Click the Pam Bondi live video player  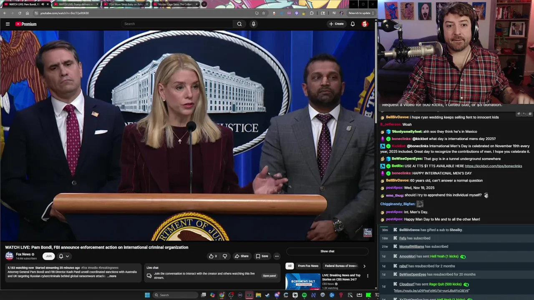188,135
